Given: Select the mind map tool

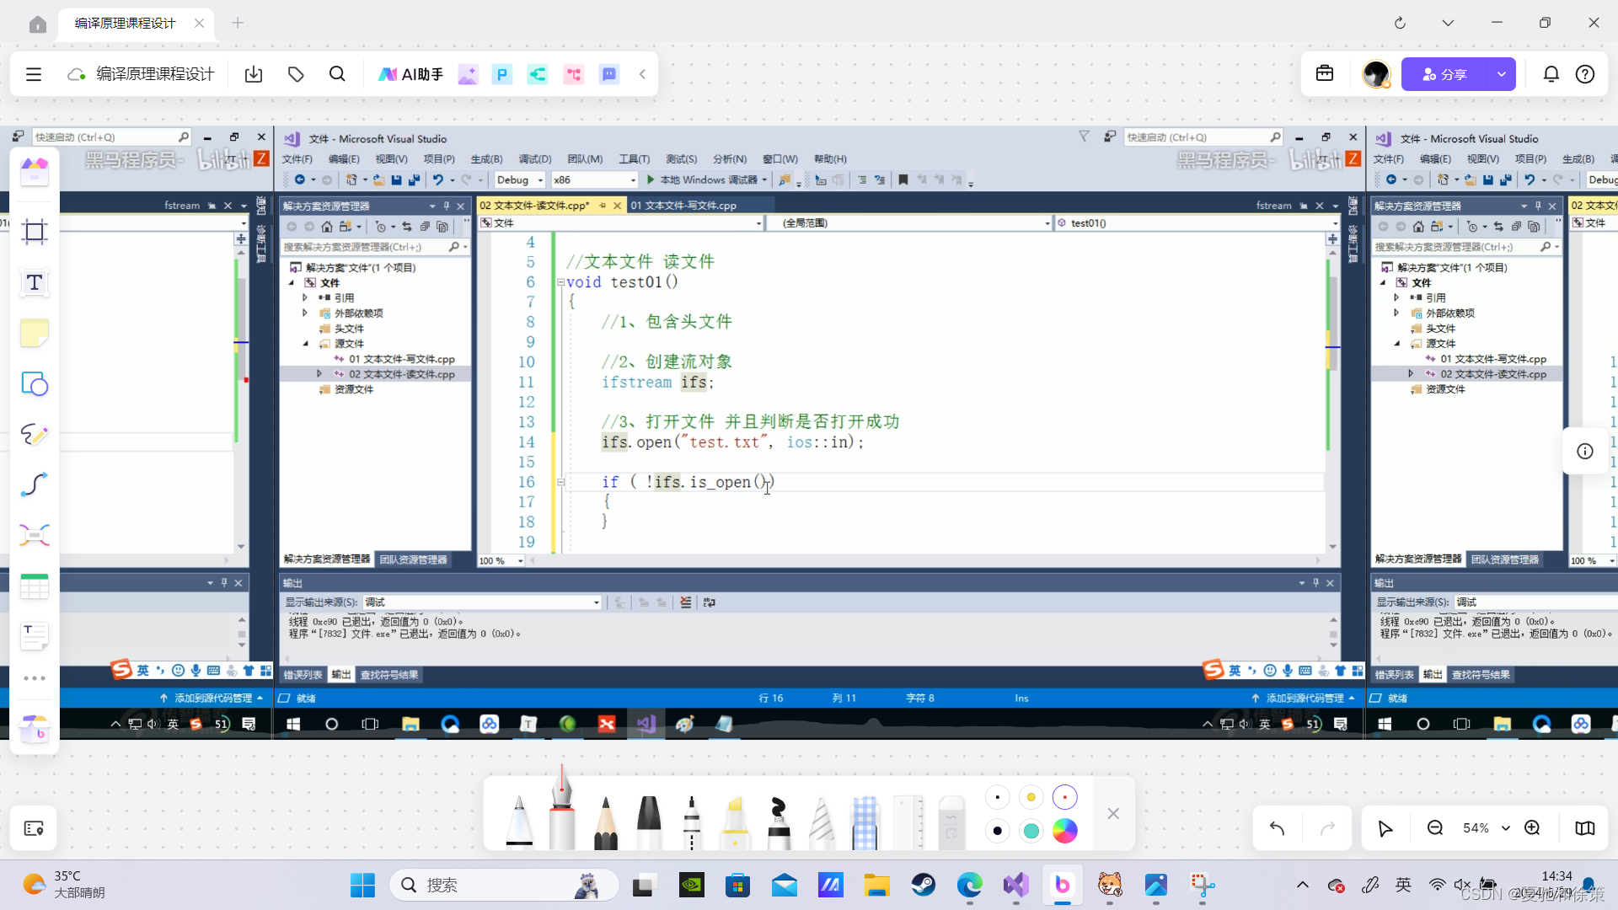Looking at the screenshot, I should [x=35, y=536].
